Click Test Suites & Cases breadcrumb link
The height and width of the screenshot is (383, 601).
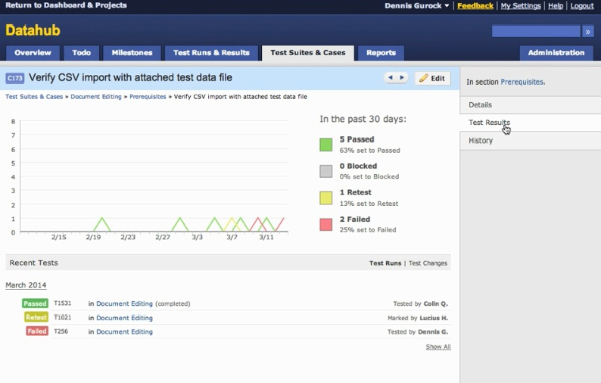point(34,97)
